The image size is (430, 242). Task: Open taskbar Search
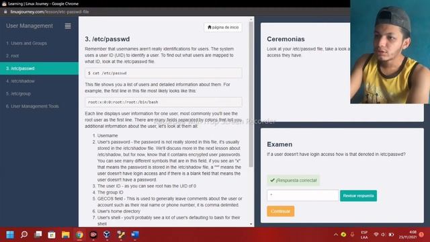pos(24,235)
